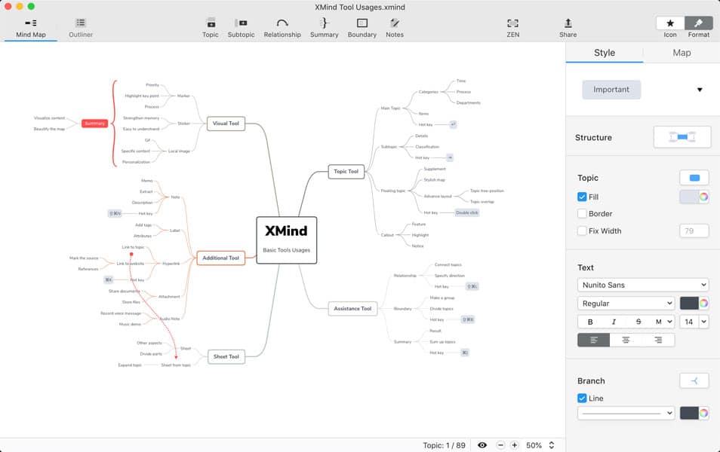
Task: Insert a new Topic from the toolbar
Action: 211,26
